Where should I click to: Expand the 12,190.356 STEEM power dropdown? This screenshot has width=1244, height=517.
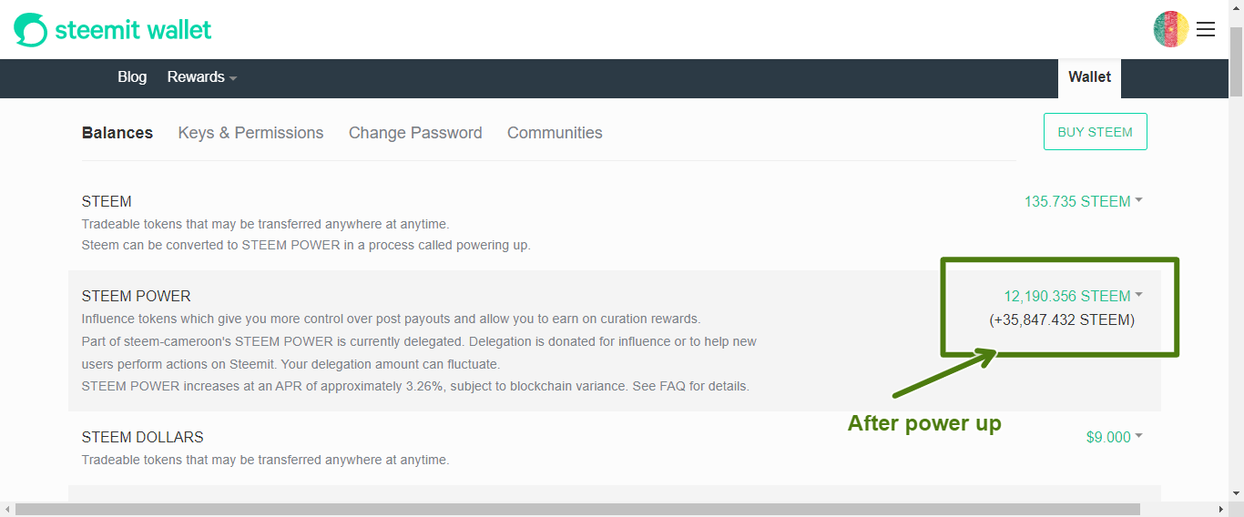coord(1073,296)
